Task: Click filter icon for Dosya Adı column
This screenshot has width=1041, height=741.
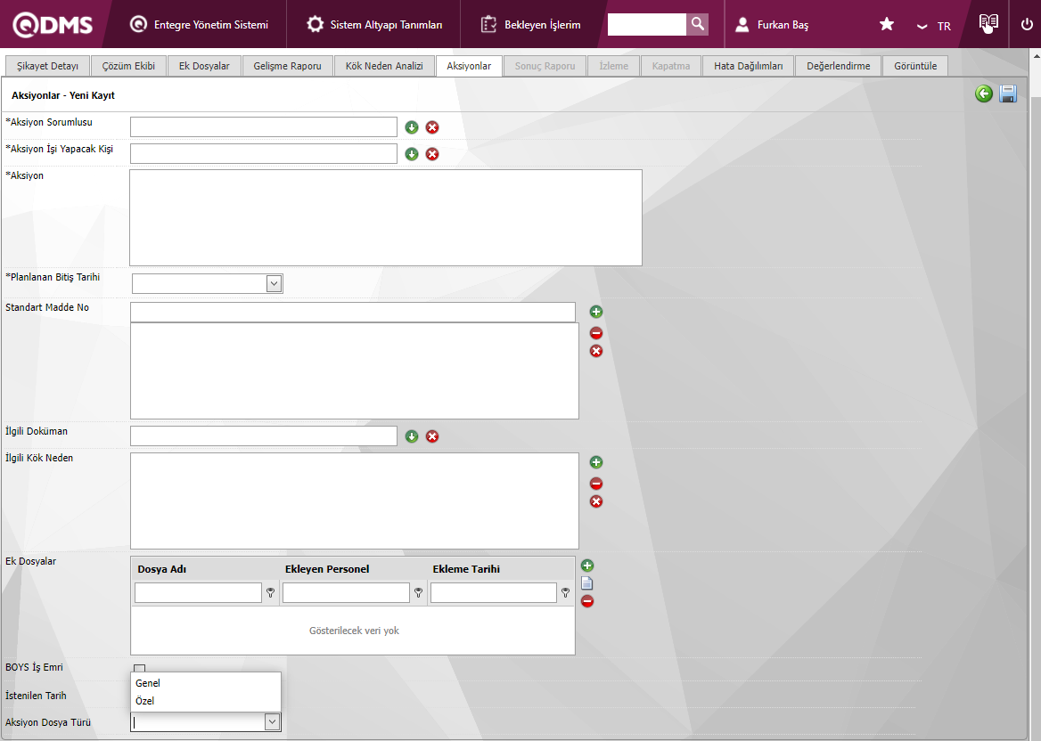Action: [271, 592]
